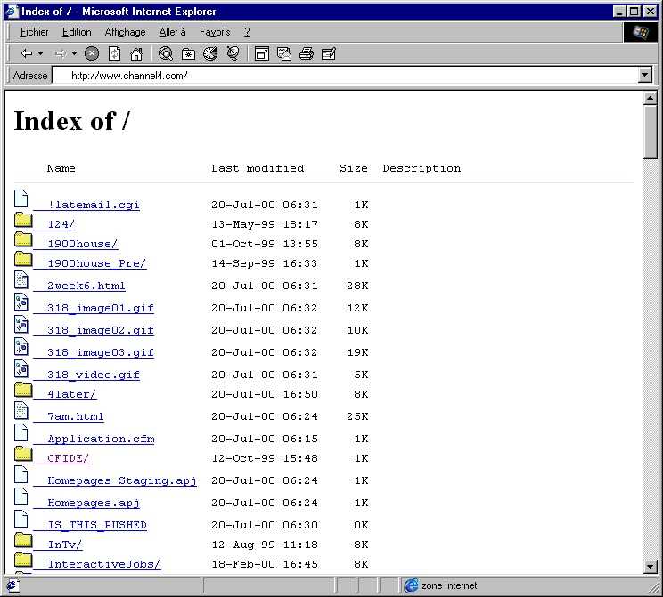The width and height of the screenshot is (663, 597).
Task: Click the folder icon beside 124/
Action: 23,220
